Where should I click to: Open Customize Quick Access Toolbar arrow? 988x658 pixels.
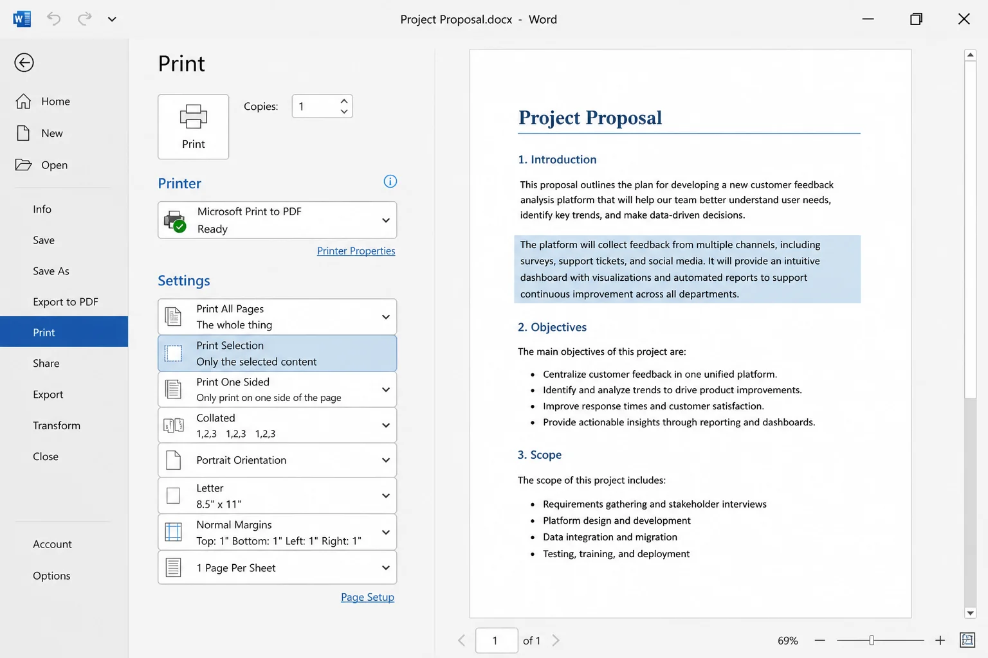[112, 19]
